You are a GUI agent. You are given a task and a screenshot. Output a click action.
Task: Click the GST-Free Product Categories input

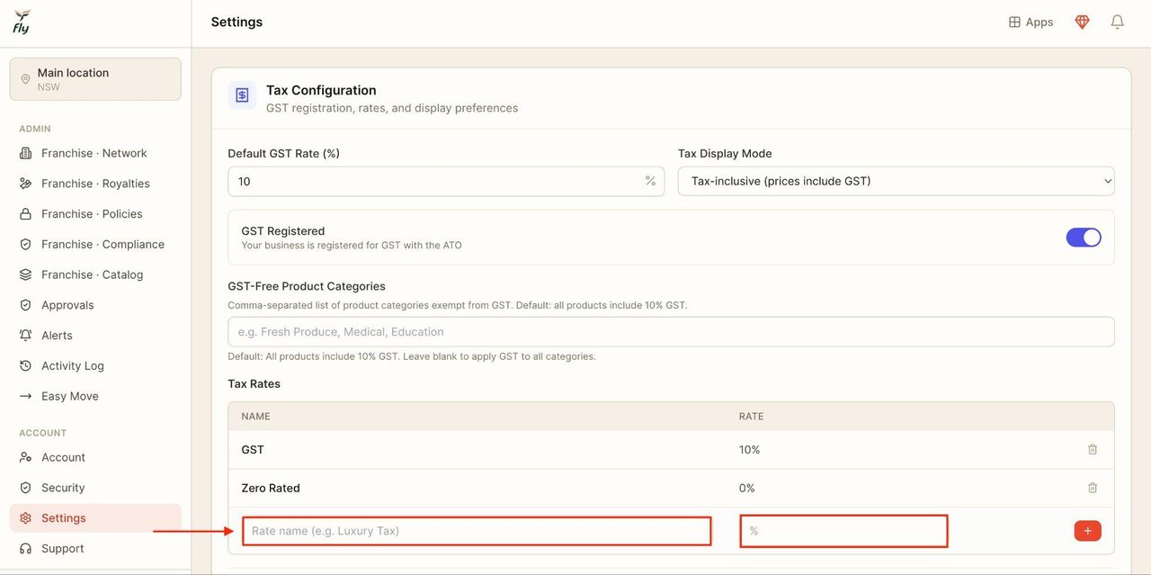click(x=671, y=332)
